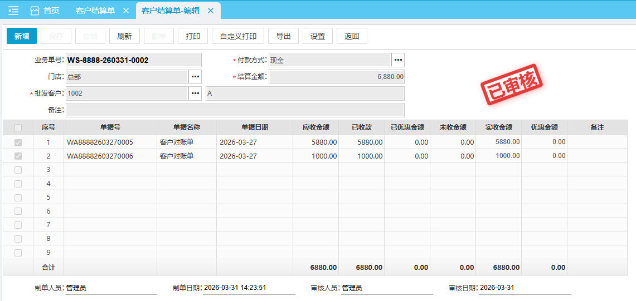Click the 新增 button

[x=22, y=36]
